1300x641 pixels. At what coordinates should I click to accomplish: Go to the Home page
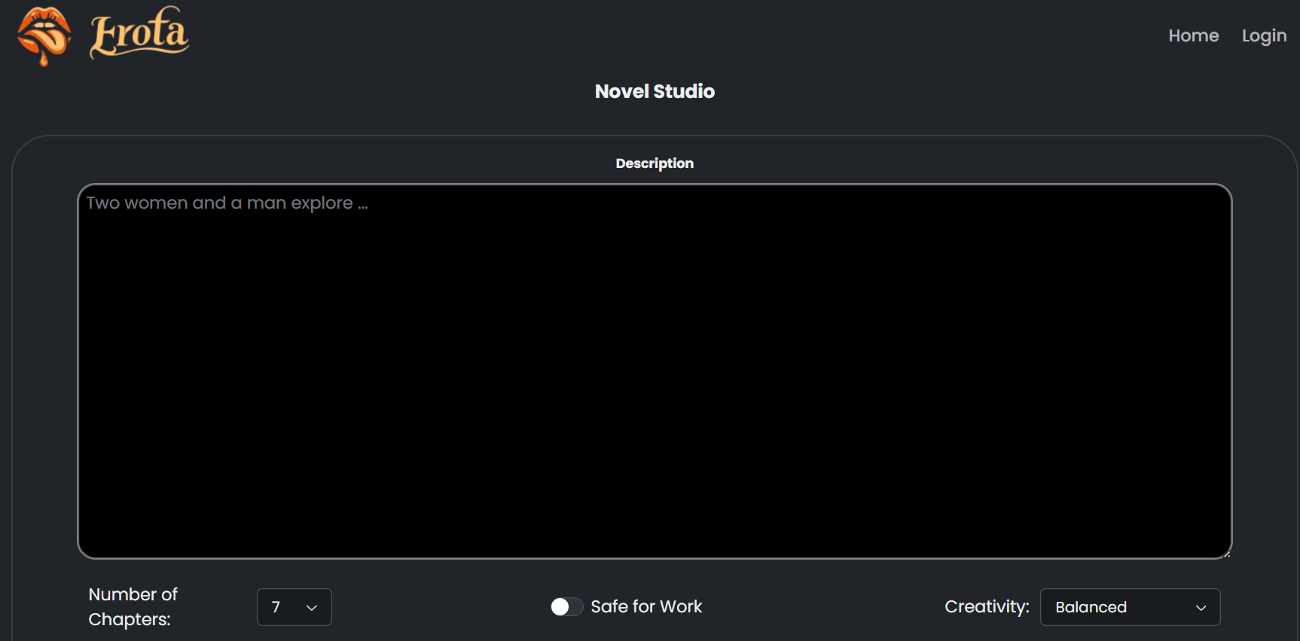pos(1193,35)
